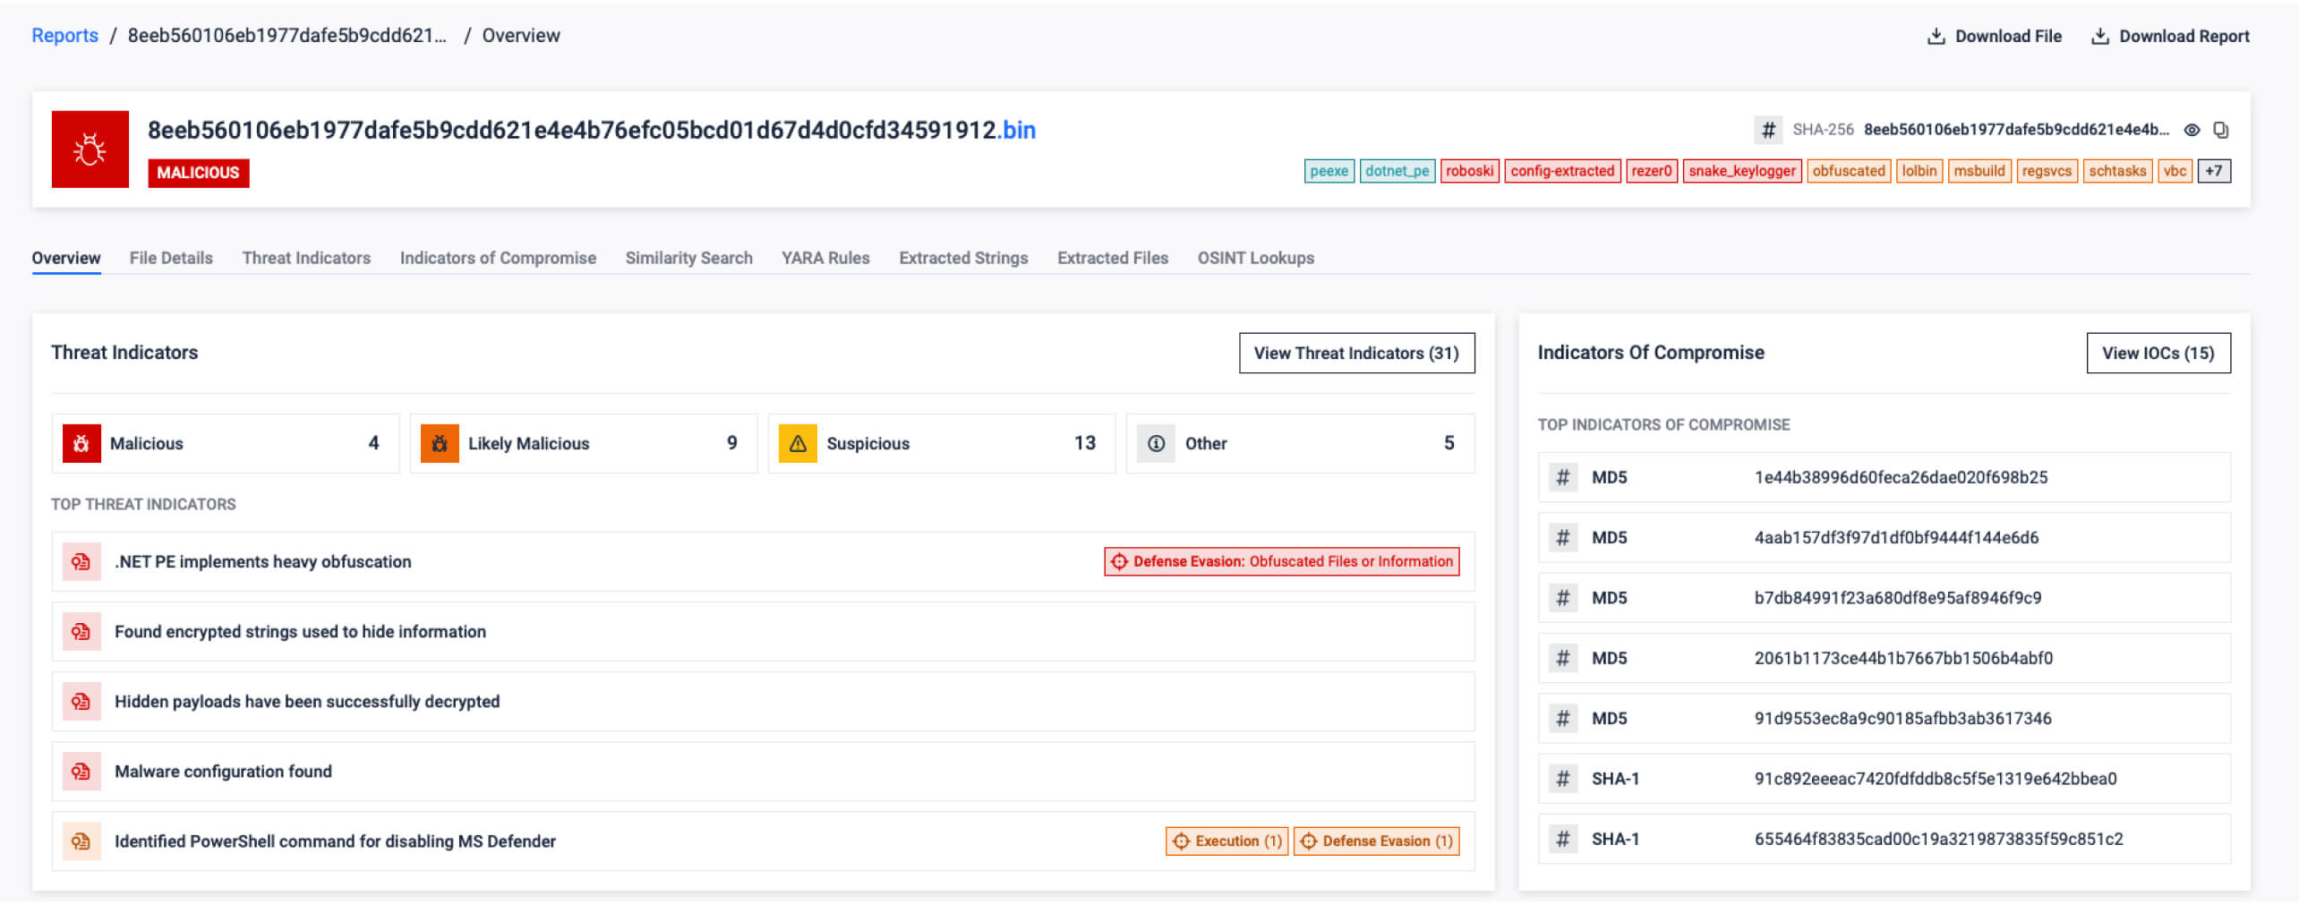Viewport: 2299px width, 905px height.
Task: Click the # icon next to the last SHA-1 hash
Action: click(1562, 839)
